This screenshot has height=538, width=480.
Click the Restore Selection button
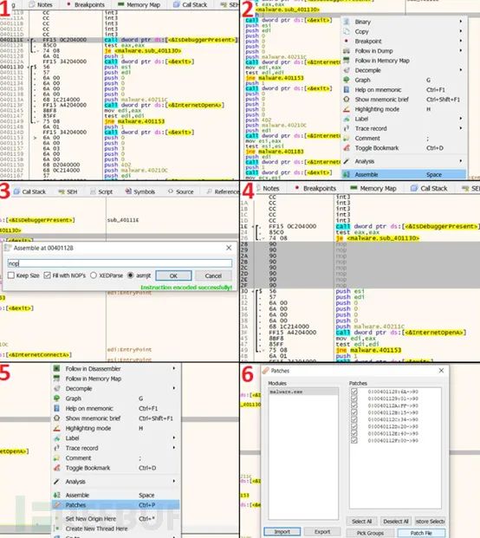[x=430, y=522]
